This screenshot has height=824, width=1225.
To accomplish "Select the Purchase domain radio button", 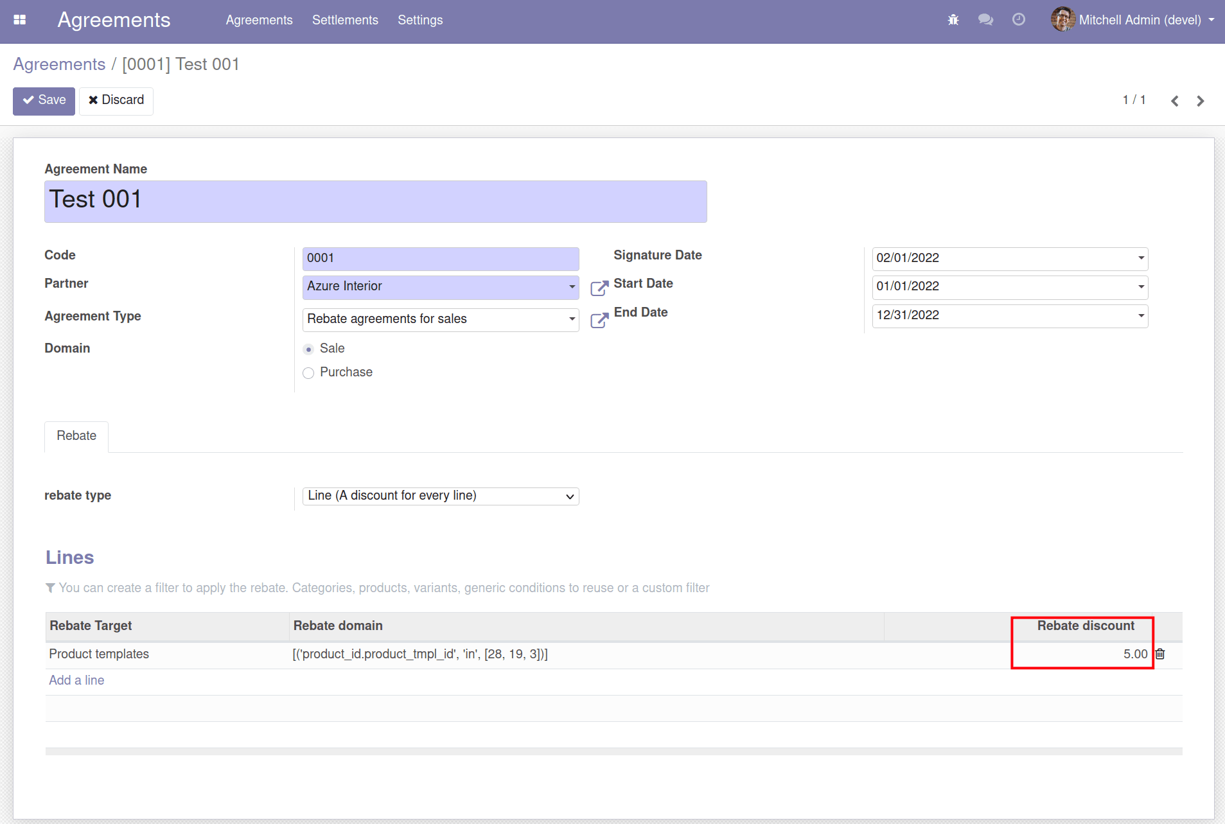I will 308,373.
